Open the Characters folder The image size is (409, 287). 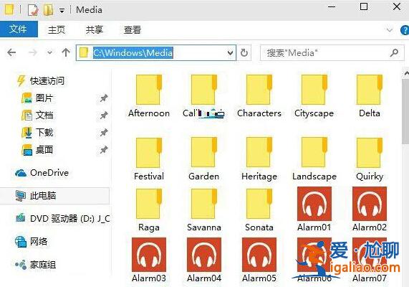tap(259, 96)
